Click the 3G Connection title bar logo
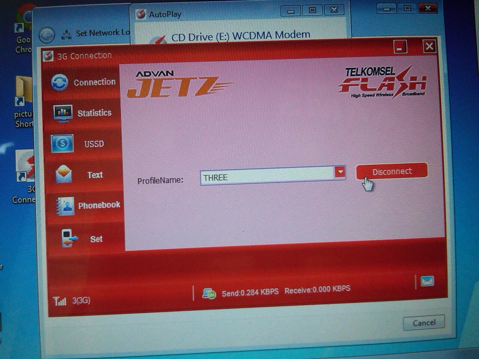Screen dimensions: 479x359 [x=48, y=56]
